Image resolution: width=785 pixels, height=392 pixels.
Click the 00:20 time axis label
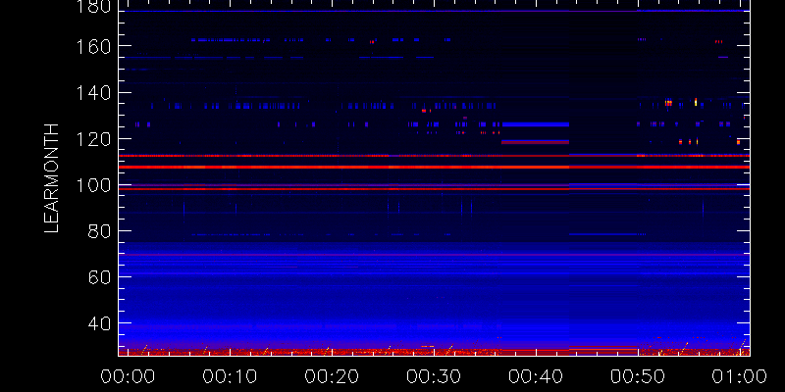[332, 376]
